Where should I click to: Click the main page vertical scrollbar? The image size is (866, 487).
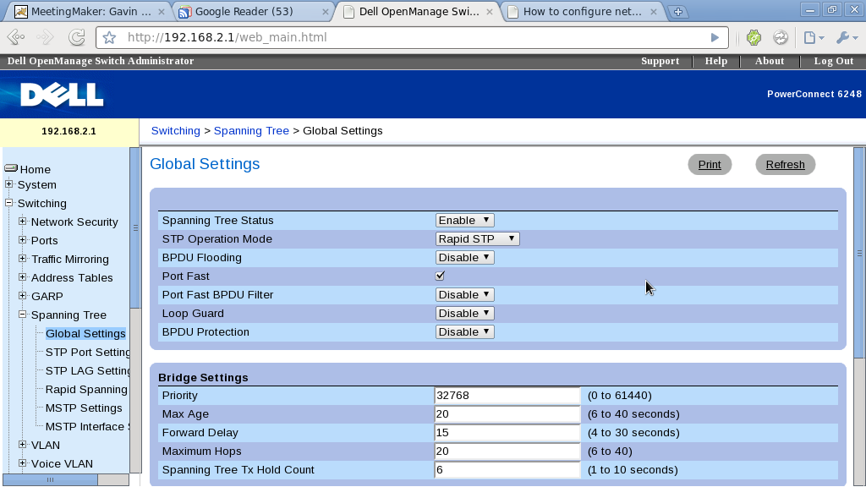click(859, 253)
